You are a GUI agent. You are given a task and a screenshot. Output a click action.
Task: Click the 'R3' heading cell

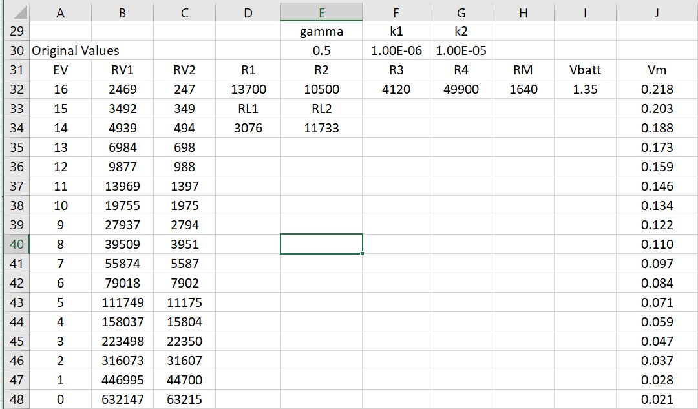pyautogui.click(x=396, y=70)
